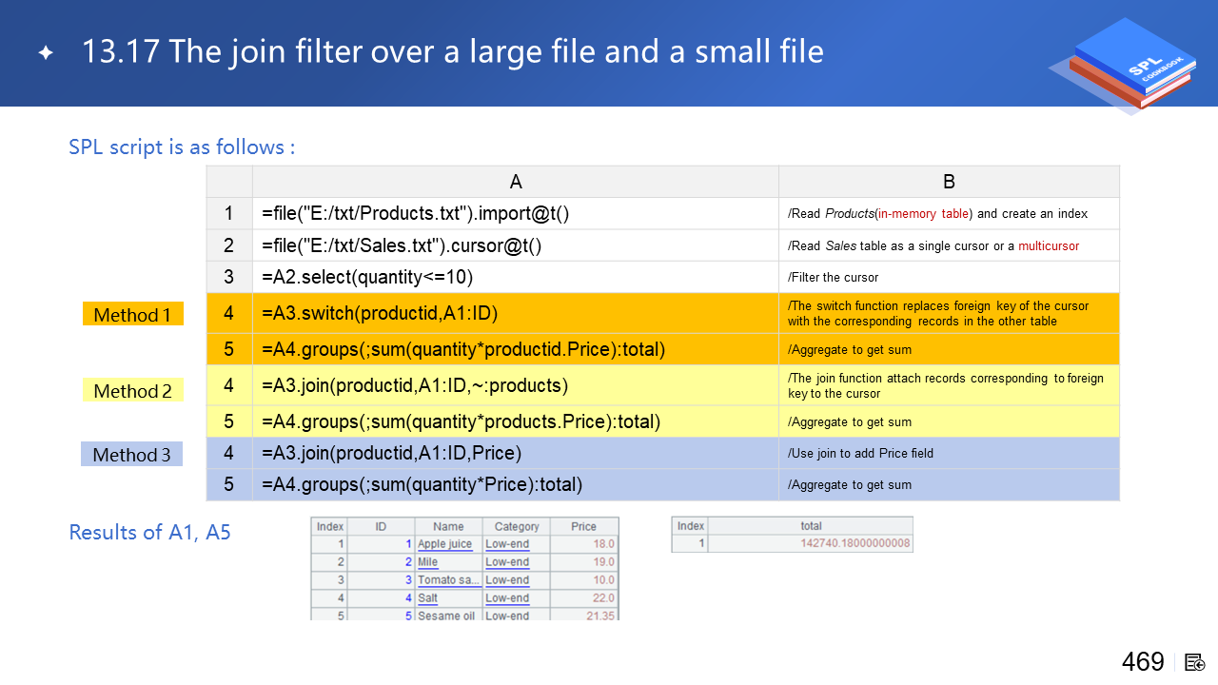Click column header B in script table
The height and width of the screenshot is (685, 1218).
point(948,182)
